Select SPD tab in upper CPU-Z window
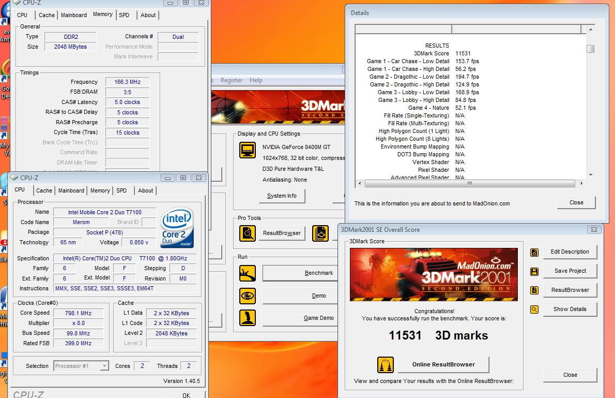The width and height of the screenshot is (615, 398). tap(124, 15)
